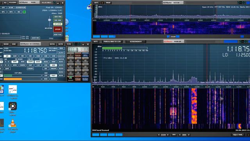
Task: Open the SCAN panel
Action: (x=11, y=7)
